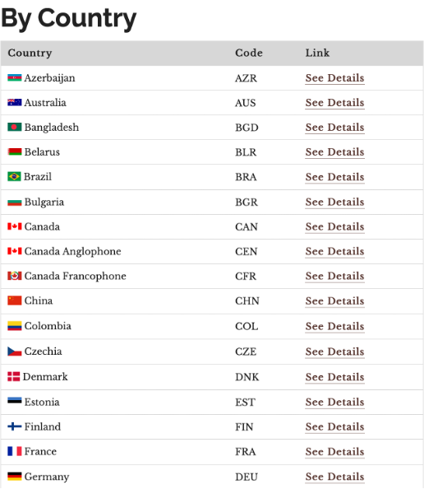This screenshot has width=424, height=489.
Task: Open See Details link for Belarus
Action: [334, 151]
